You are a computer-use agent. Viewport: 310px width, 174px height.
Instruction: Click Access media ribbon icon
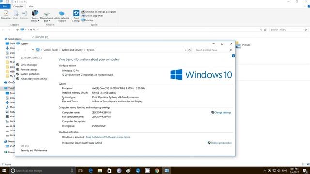(35, 16)
